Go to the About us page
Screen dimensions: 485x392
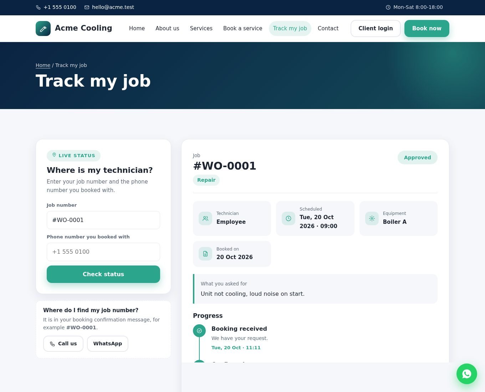(167, 29)
